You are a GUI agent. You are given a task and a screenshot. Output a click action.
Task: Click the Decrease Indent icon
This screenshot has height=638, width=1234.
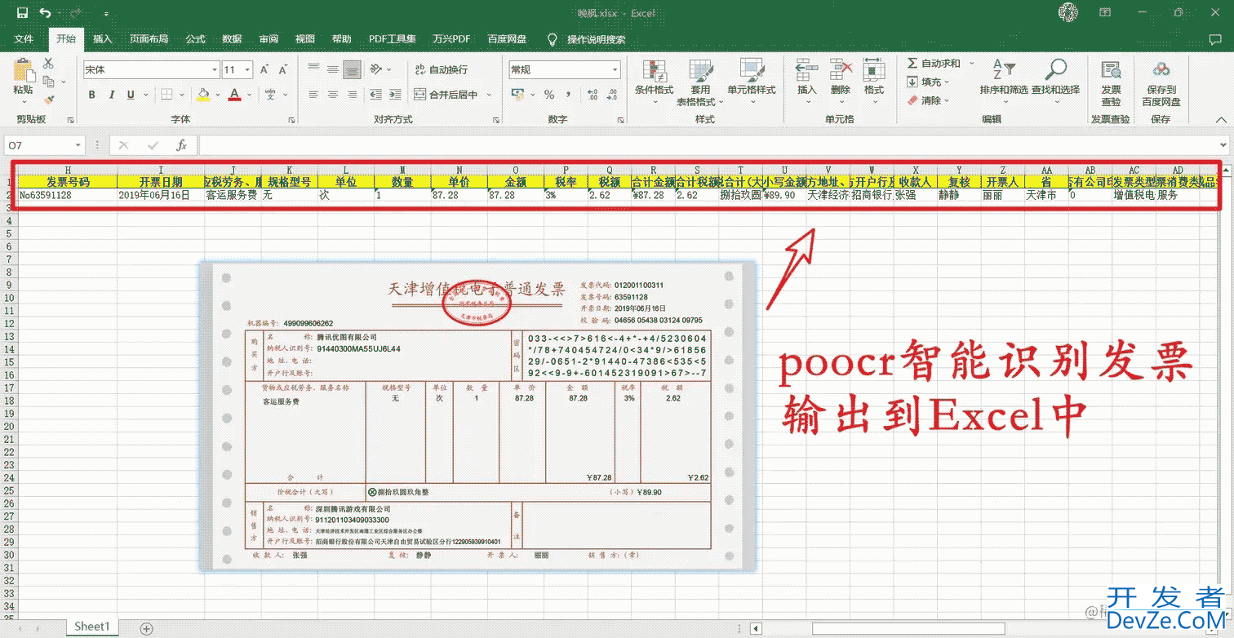376,95
